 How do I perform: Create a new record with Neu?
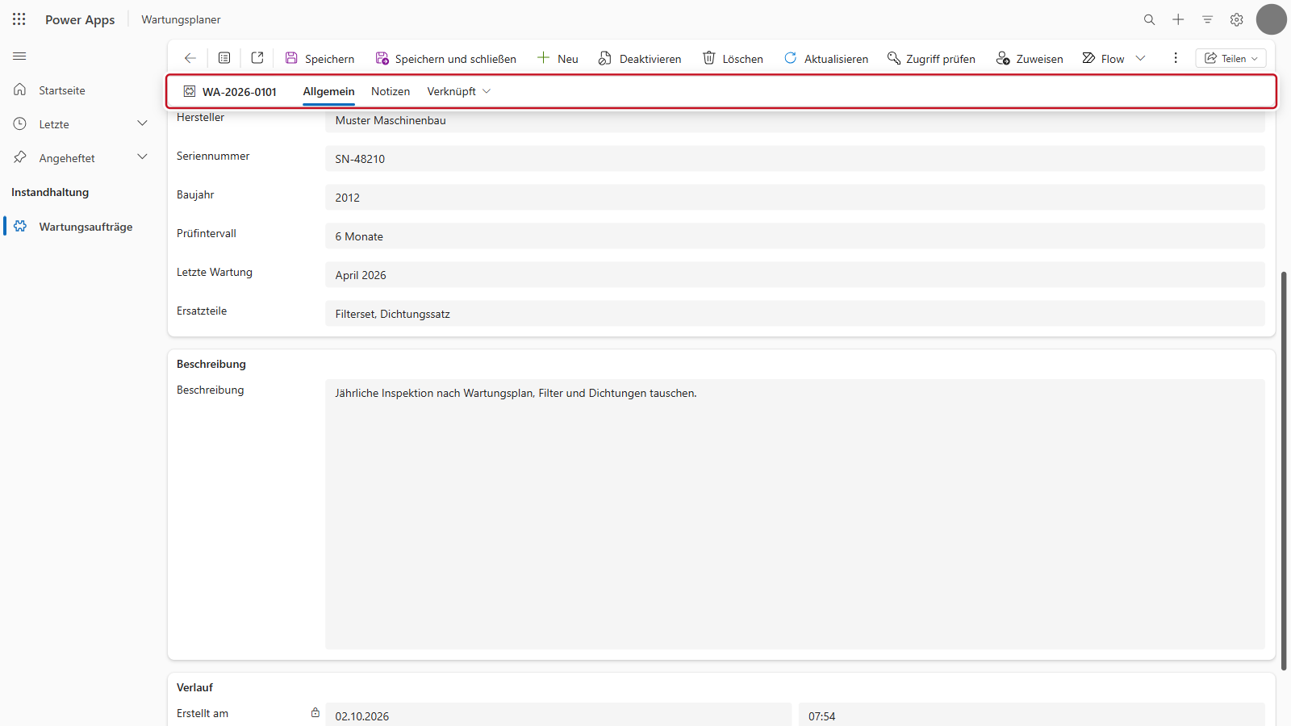pos(558,58)
